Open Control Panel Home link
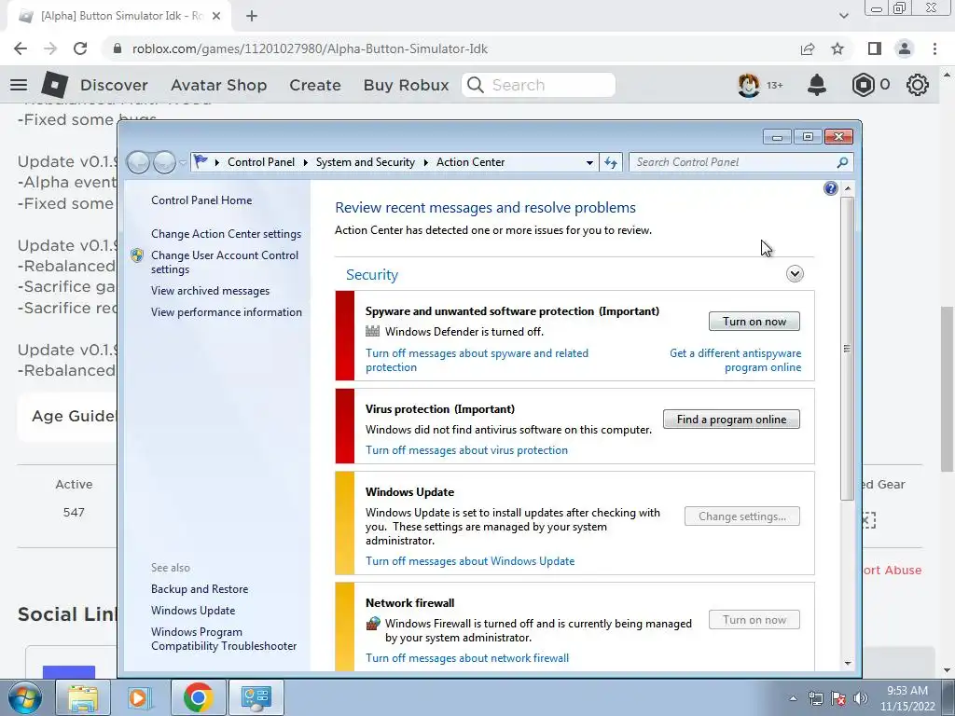The image size is (955, 716). coord(201,200)
